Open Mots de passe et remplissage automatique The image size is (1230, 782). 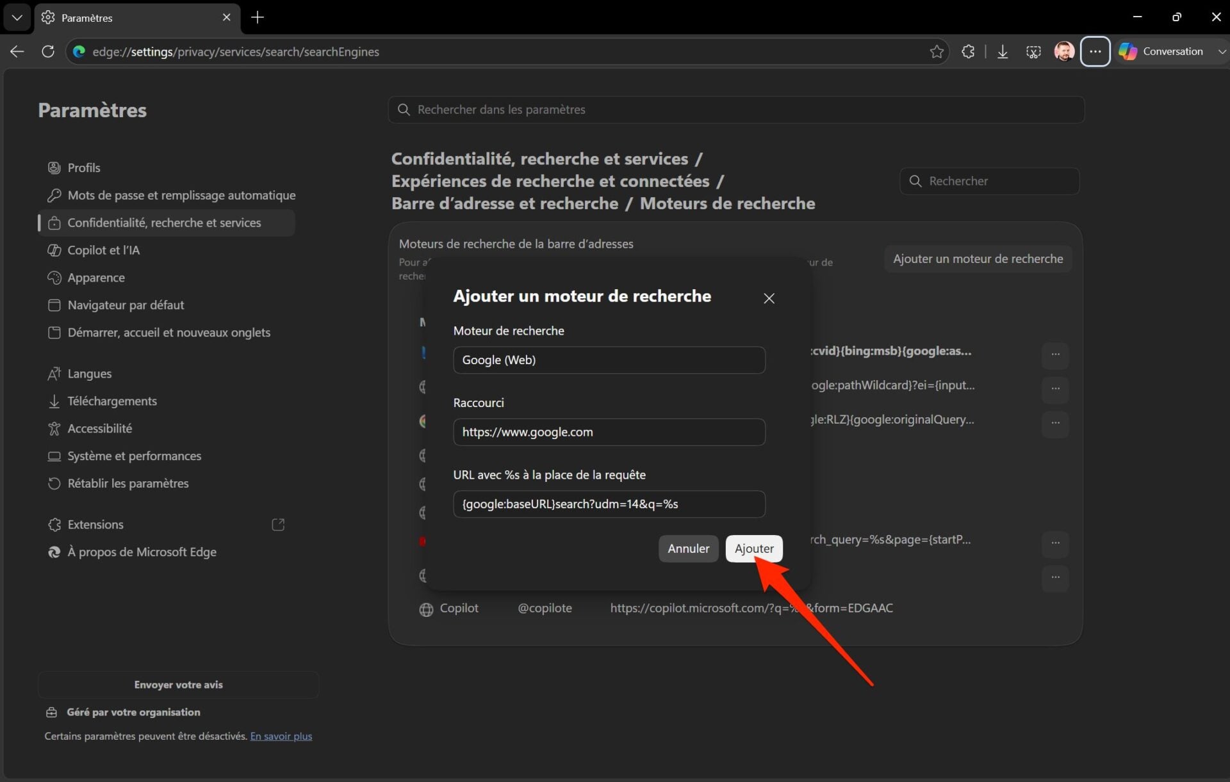coord(170,195)
